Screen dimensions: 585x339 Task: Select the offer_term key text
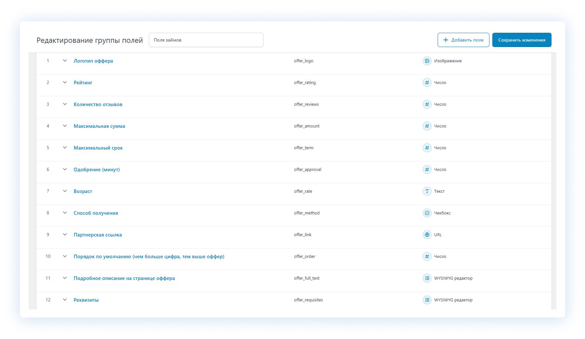(x=304, y=148)
